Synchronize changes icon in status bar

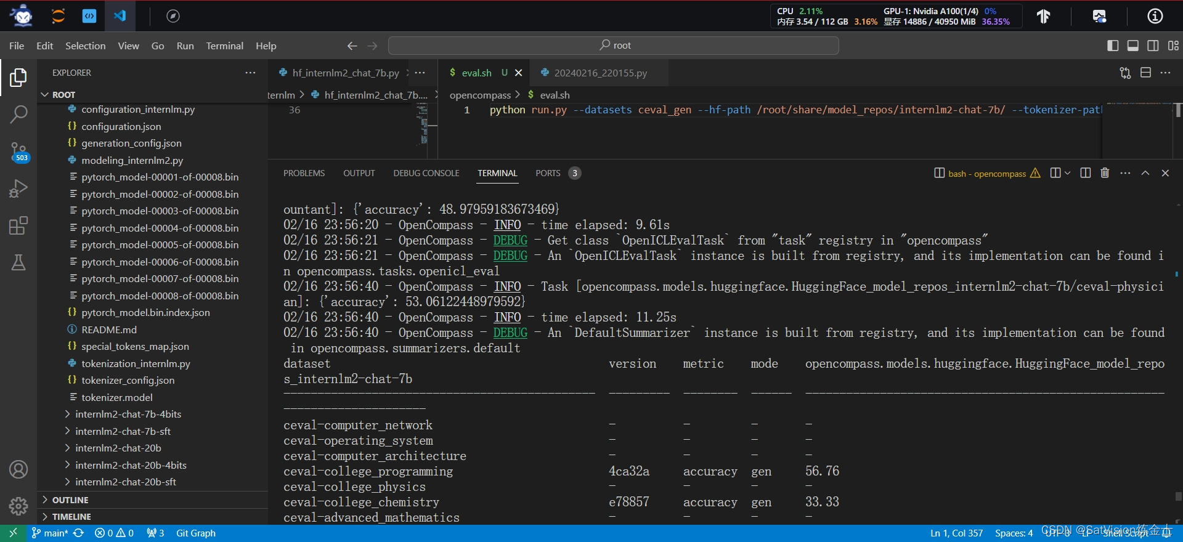click(x=78, y=533)
